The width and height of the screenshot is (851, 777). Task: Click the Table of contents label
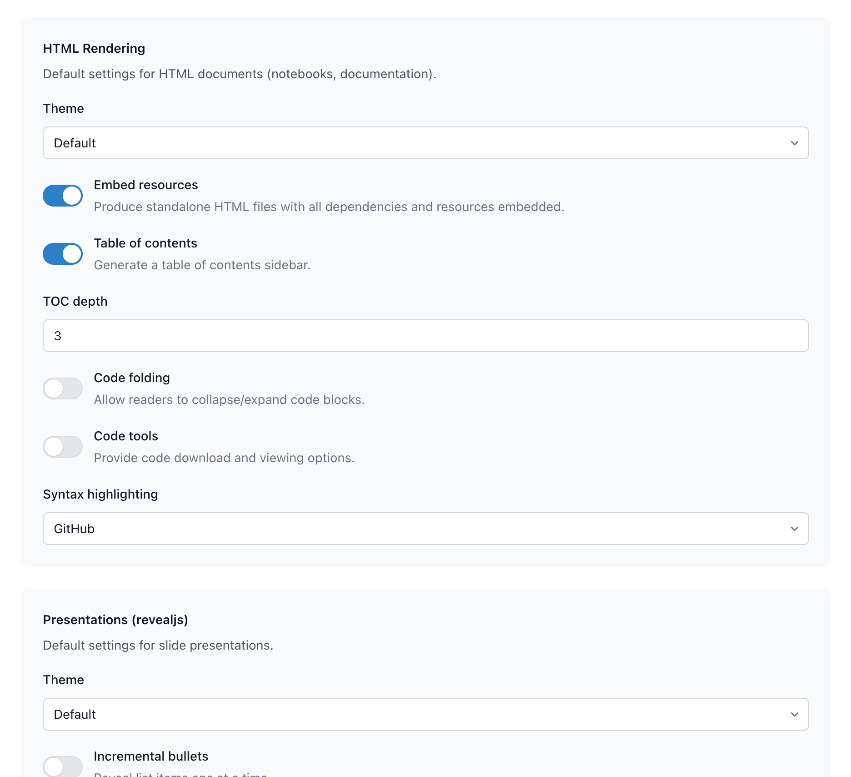(x=145, y=243)
